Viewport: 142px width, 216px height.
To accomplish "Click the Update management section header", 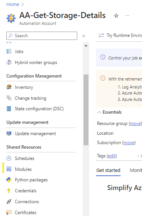I will [27, 122].
